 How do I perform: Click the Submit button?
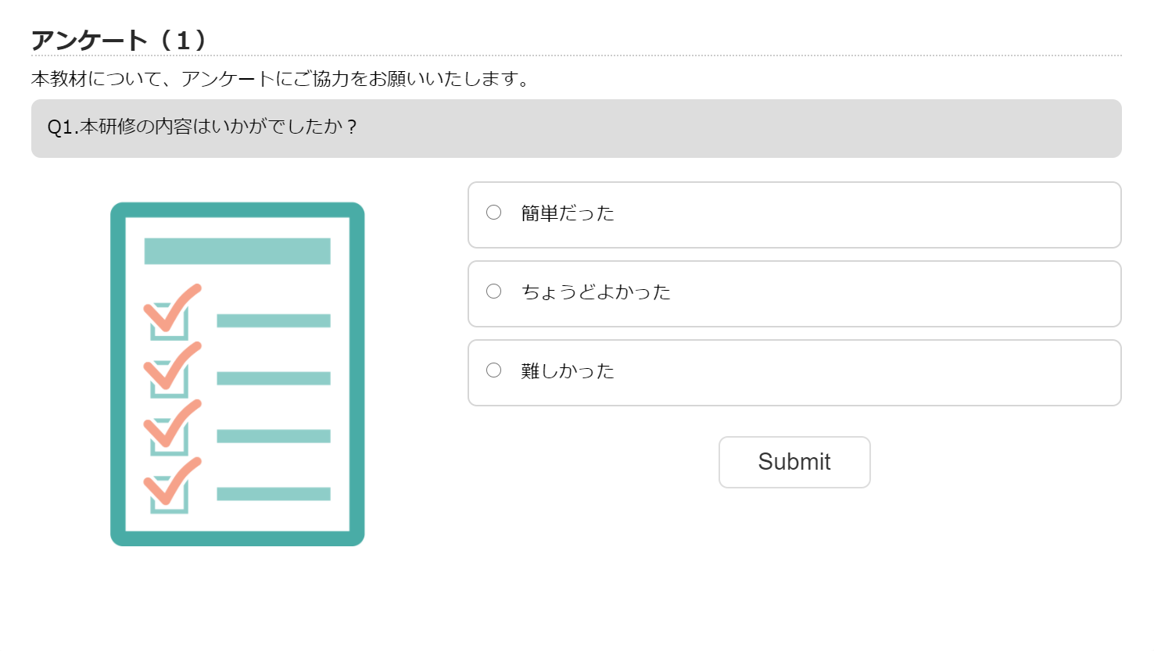coord(794,462)
